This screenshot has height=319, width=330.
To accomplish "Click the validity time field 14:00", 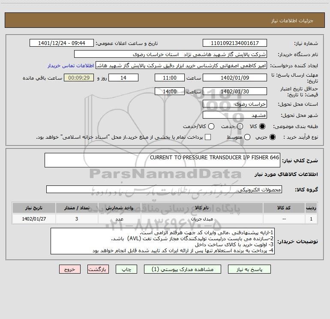I will tap(170, 91).
